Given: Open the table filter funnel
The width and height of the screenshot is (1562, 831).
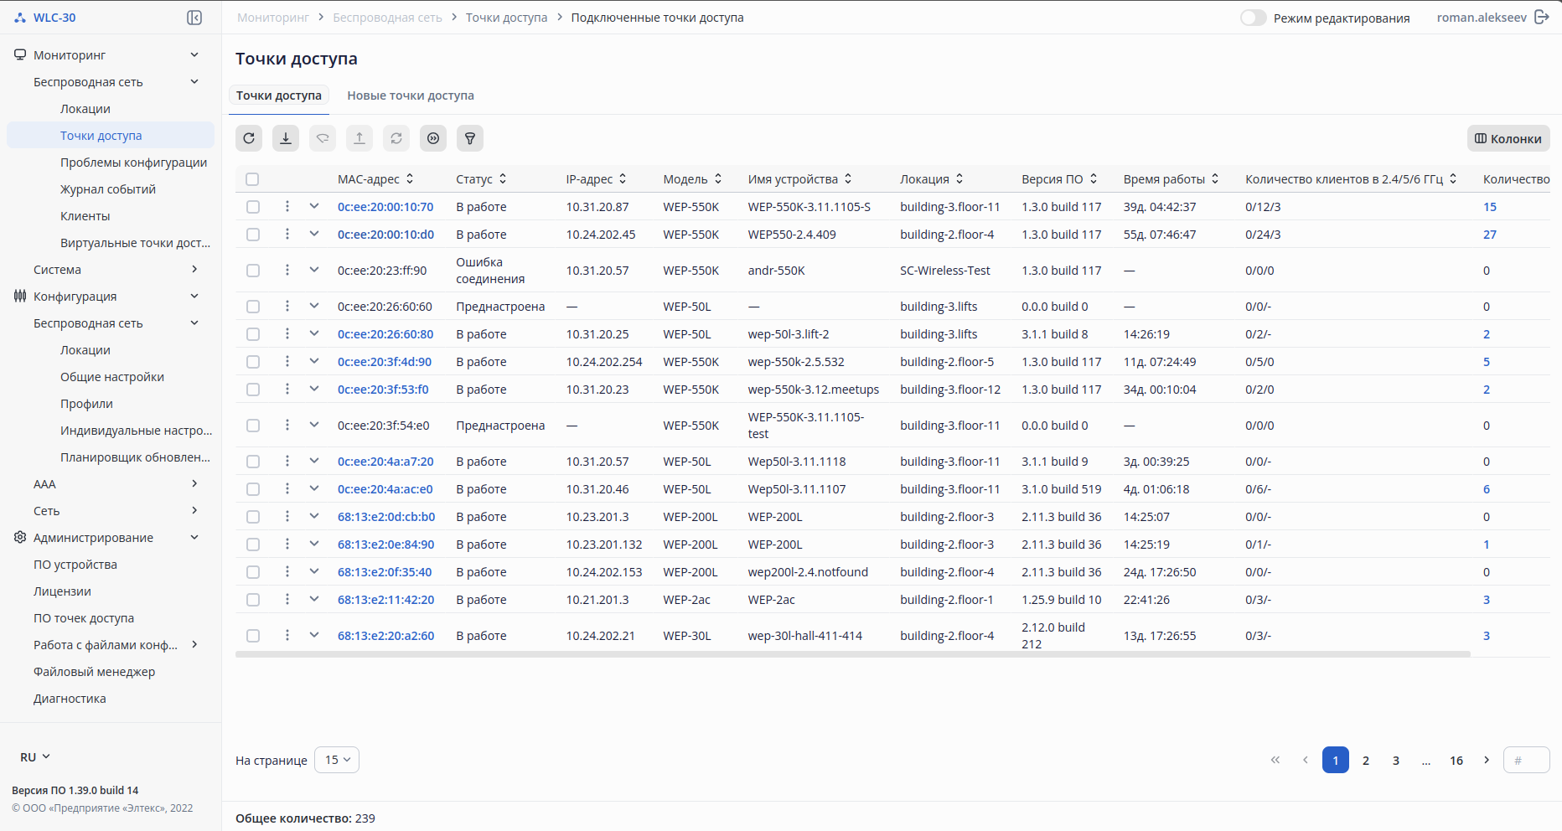Looking at the screenshot, I should click(470, 138).
